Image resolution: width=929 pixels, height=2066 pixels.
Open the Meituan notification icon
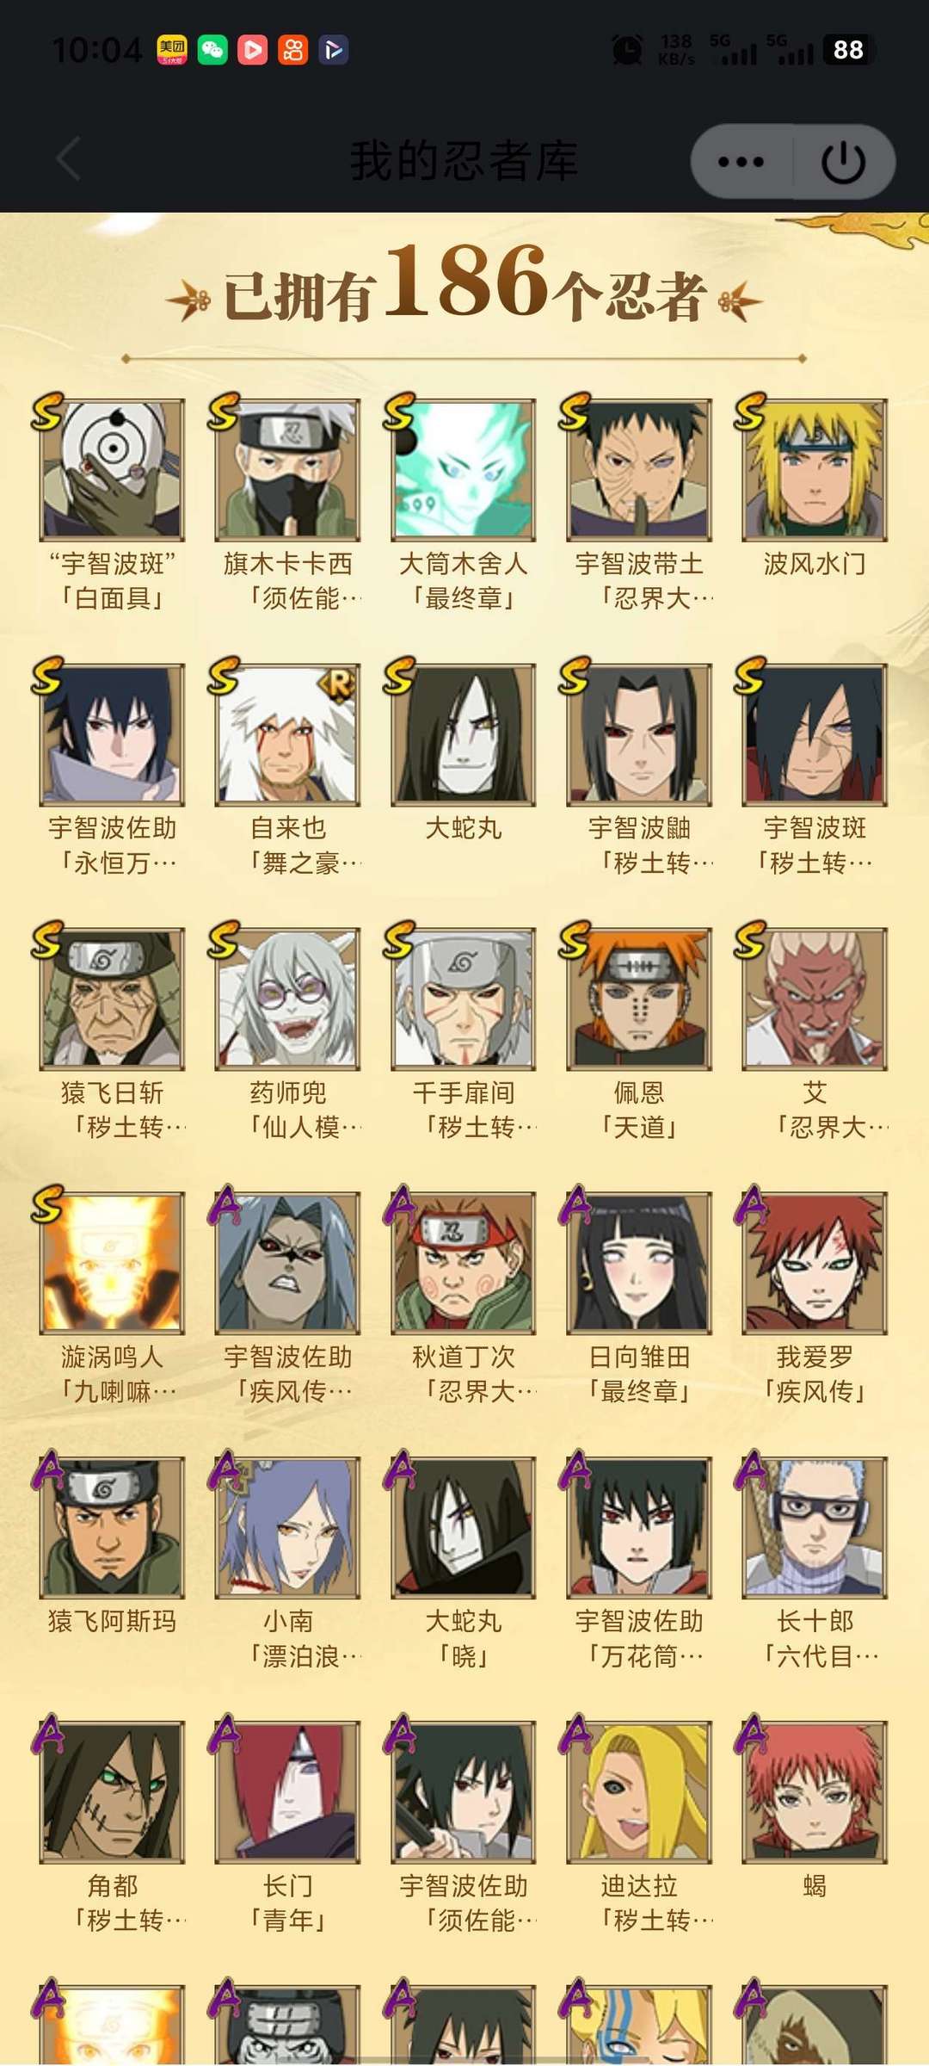pyautogui.click(x=171, y=50)
